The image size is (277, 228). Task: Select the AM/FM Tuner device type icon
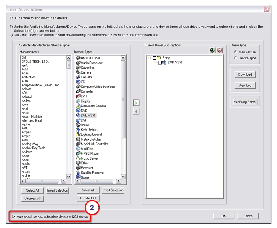(78, 58)
